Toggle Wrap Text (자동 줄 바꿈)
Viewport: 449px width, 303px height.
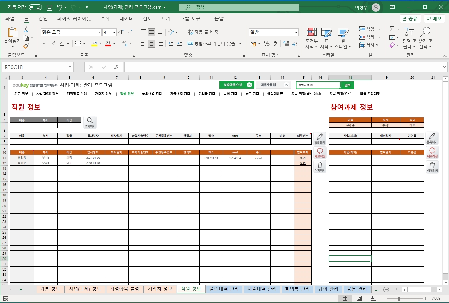pos(202,32)
